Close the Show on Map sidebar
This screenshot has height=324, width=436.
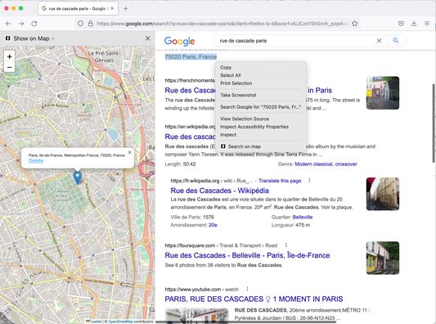coord(147,38)
